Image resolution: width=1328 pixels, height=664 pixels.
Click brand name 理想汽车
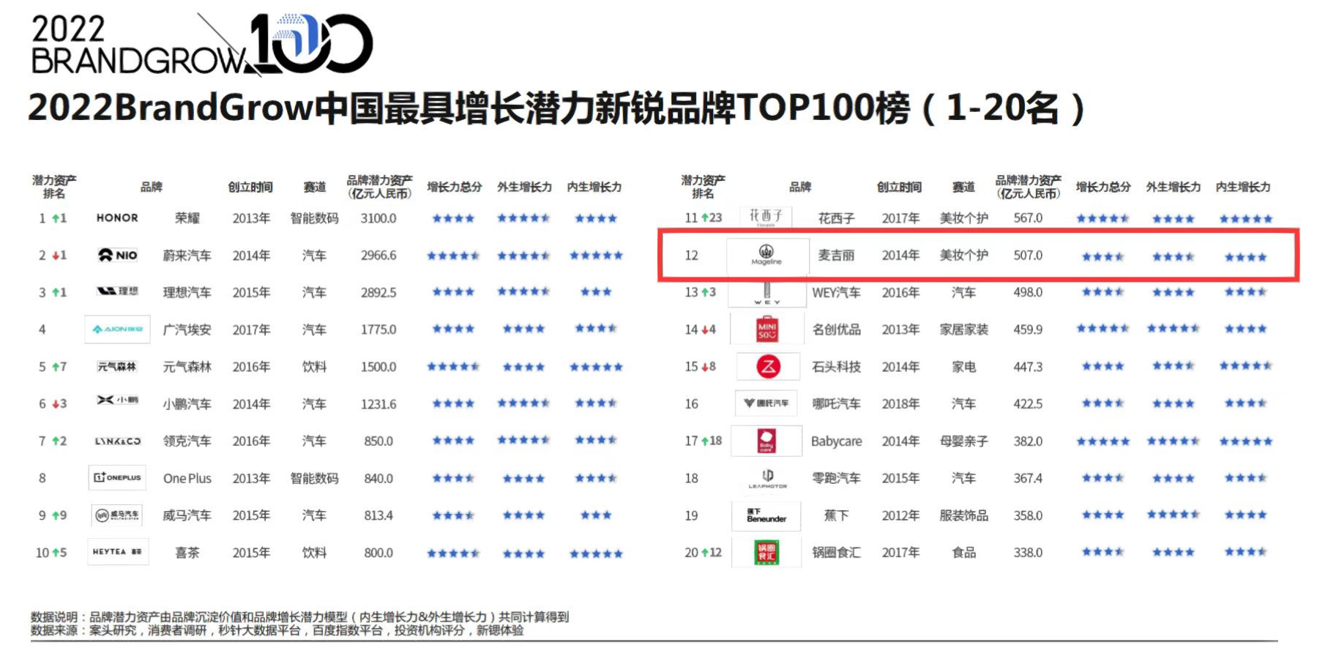(187, 292)
